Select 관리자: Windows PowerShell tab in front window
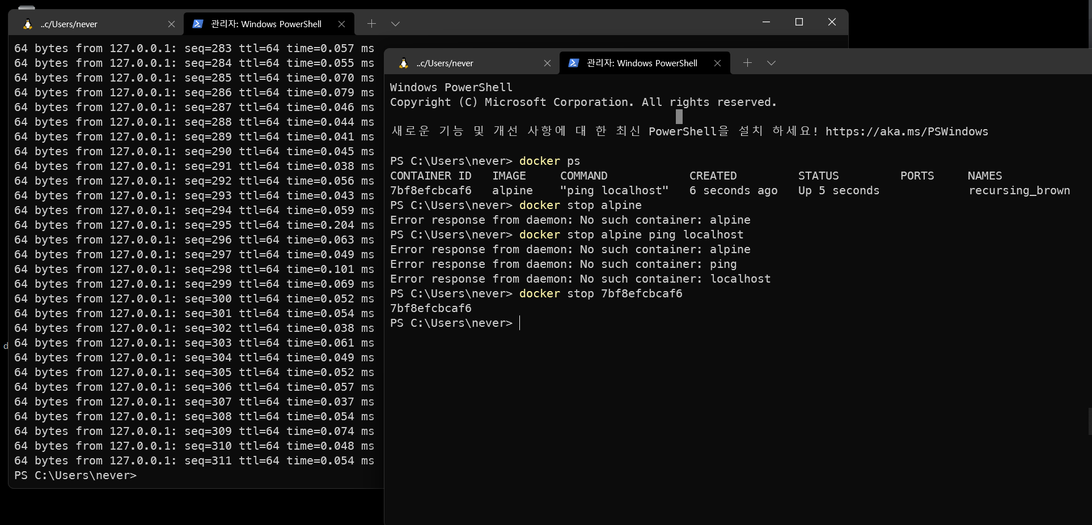Image resolution: width=1092 pixels, height=525 pixels. click(645, 63)
